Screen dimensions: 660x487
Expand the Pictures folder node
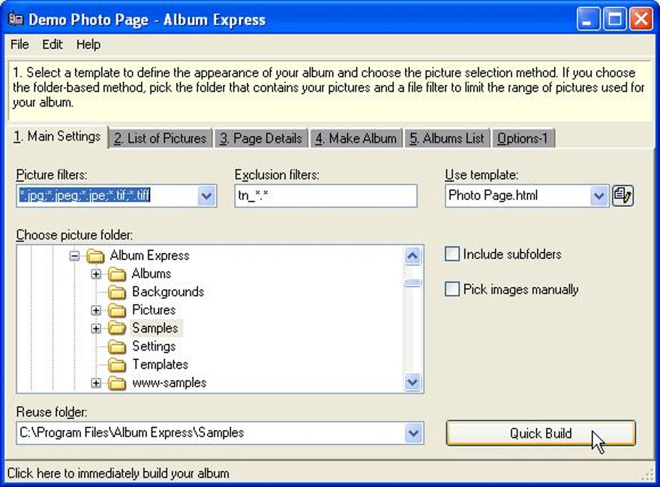click(96, 310)
